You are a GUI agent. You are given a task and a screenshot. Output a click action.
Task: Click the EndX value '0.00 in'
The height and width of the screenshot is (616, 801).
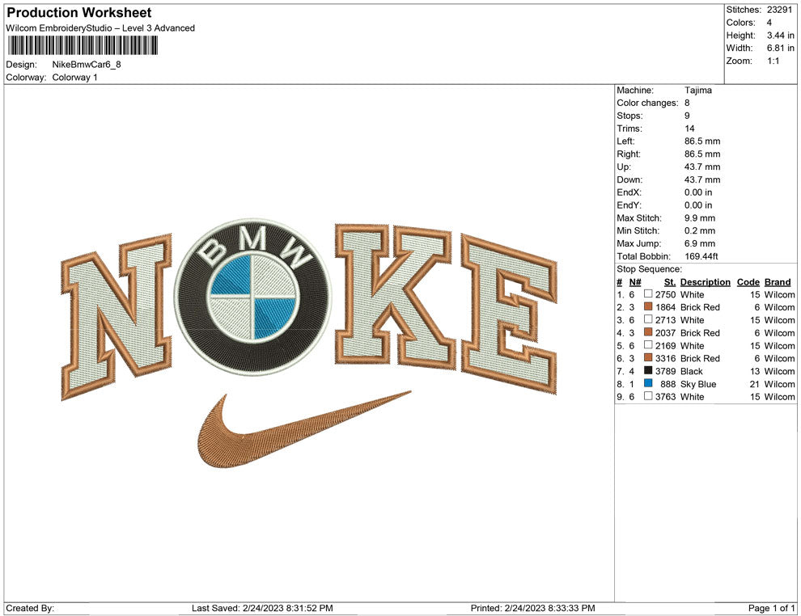click(698, 192)
